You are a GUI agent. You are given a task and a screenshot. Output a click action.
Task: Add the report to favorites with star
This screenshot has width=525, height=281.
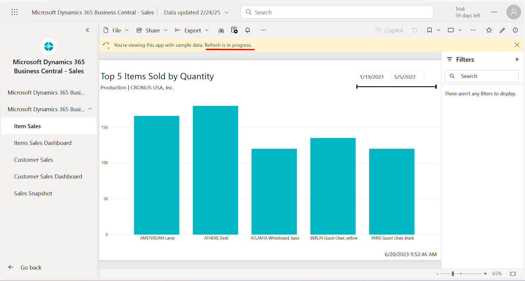(489, 30)
